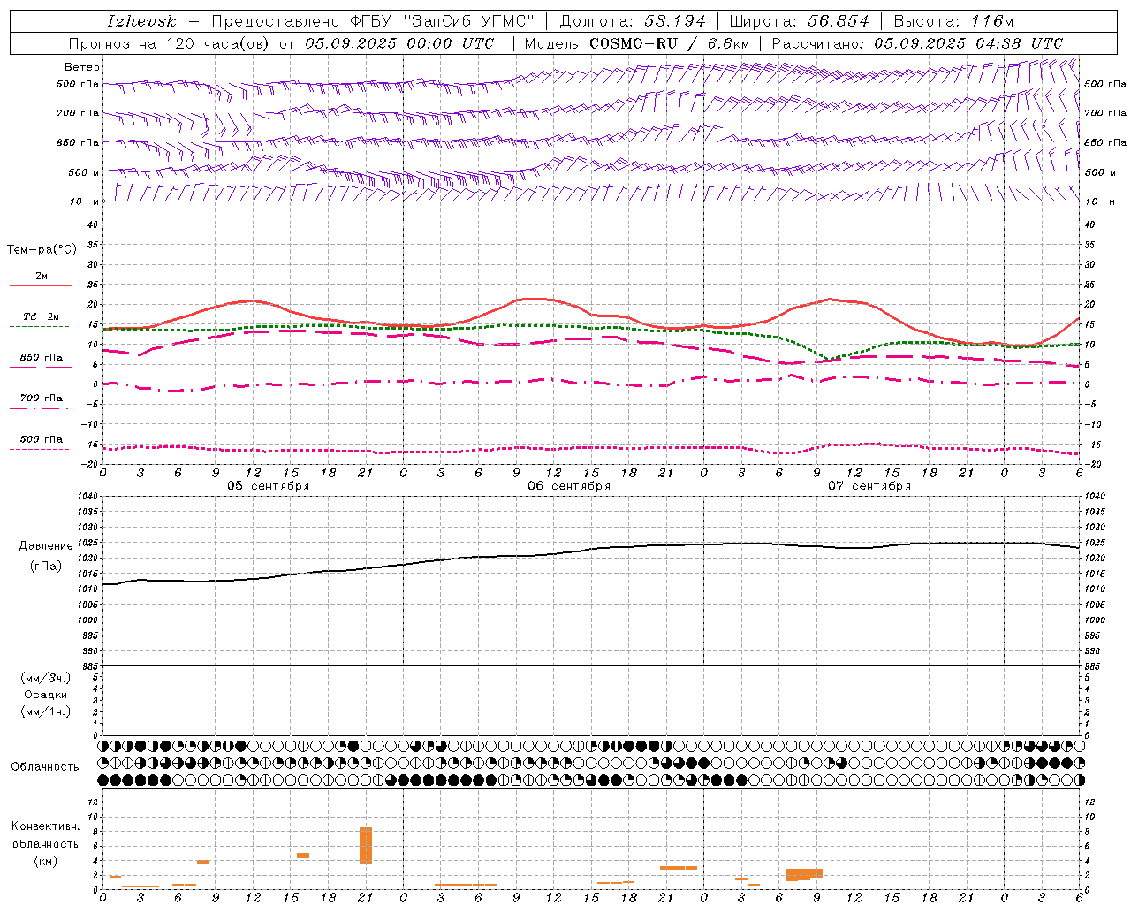
Task: Click the Ветер label of the wind panel
Action: (x=82, y=67)
